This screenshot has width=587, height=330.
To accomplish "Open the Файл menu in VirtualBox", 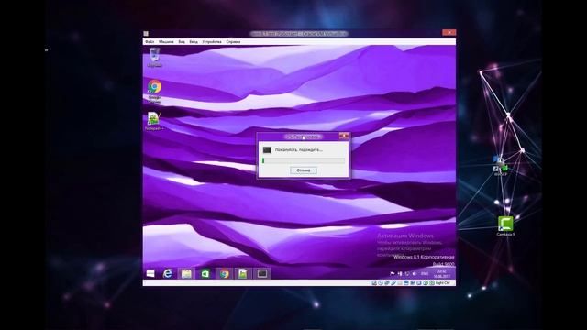I will point(150,42).
